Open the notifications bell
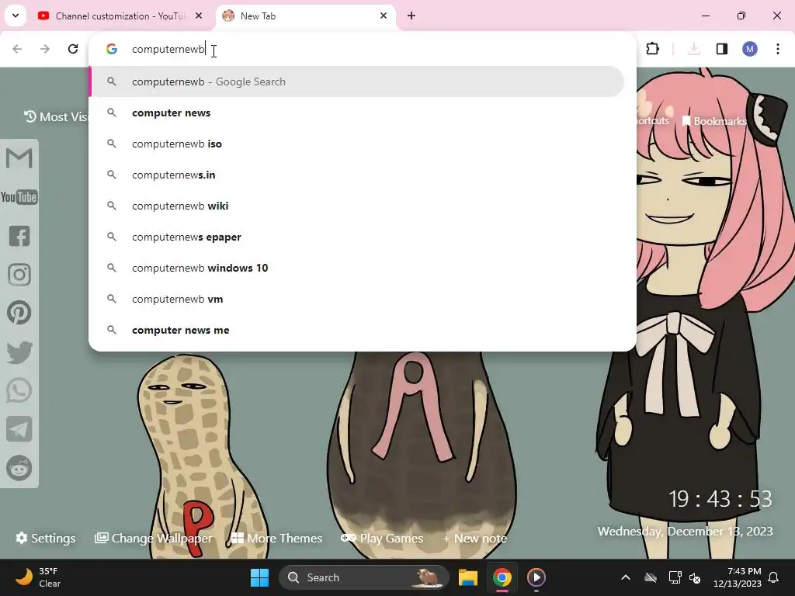This screenshot has height=596, width=795. point(774,577)
